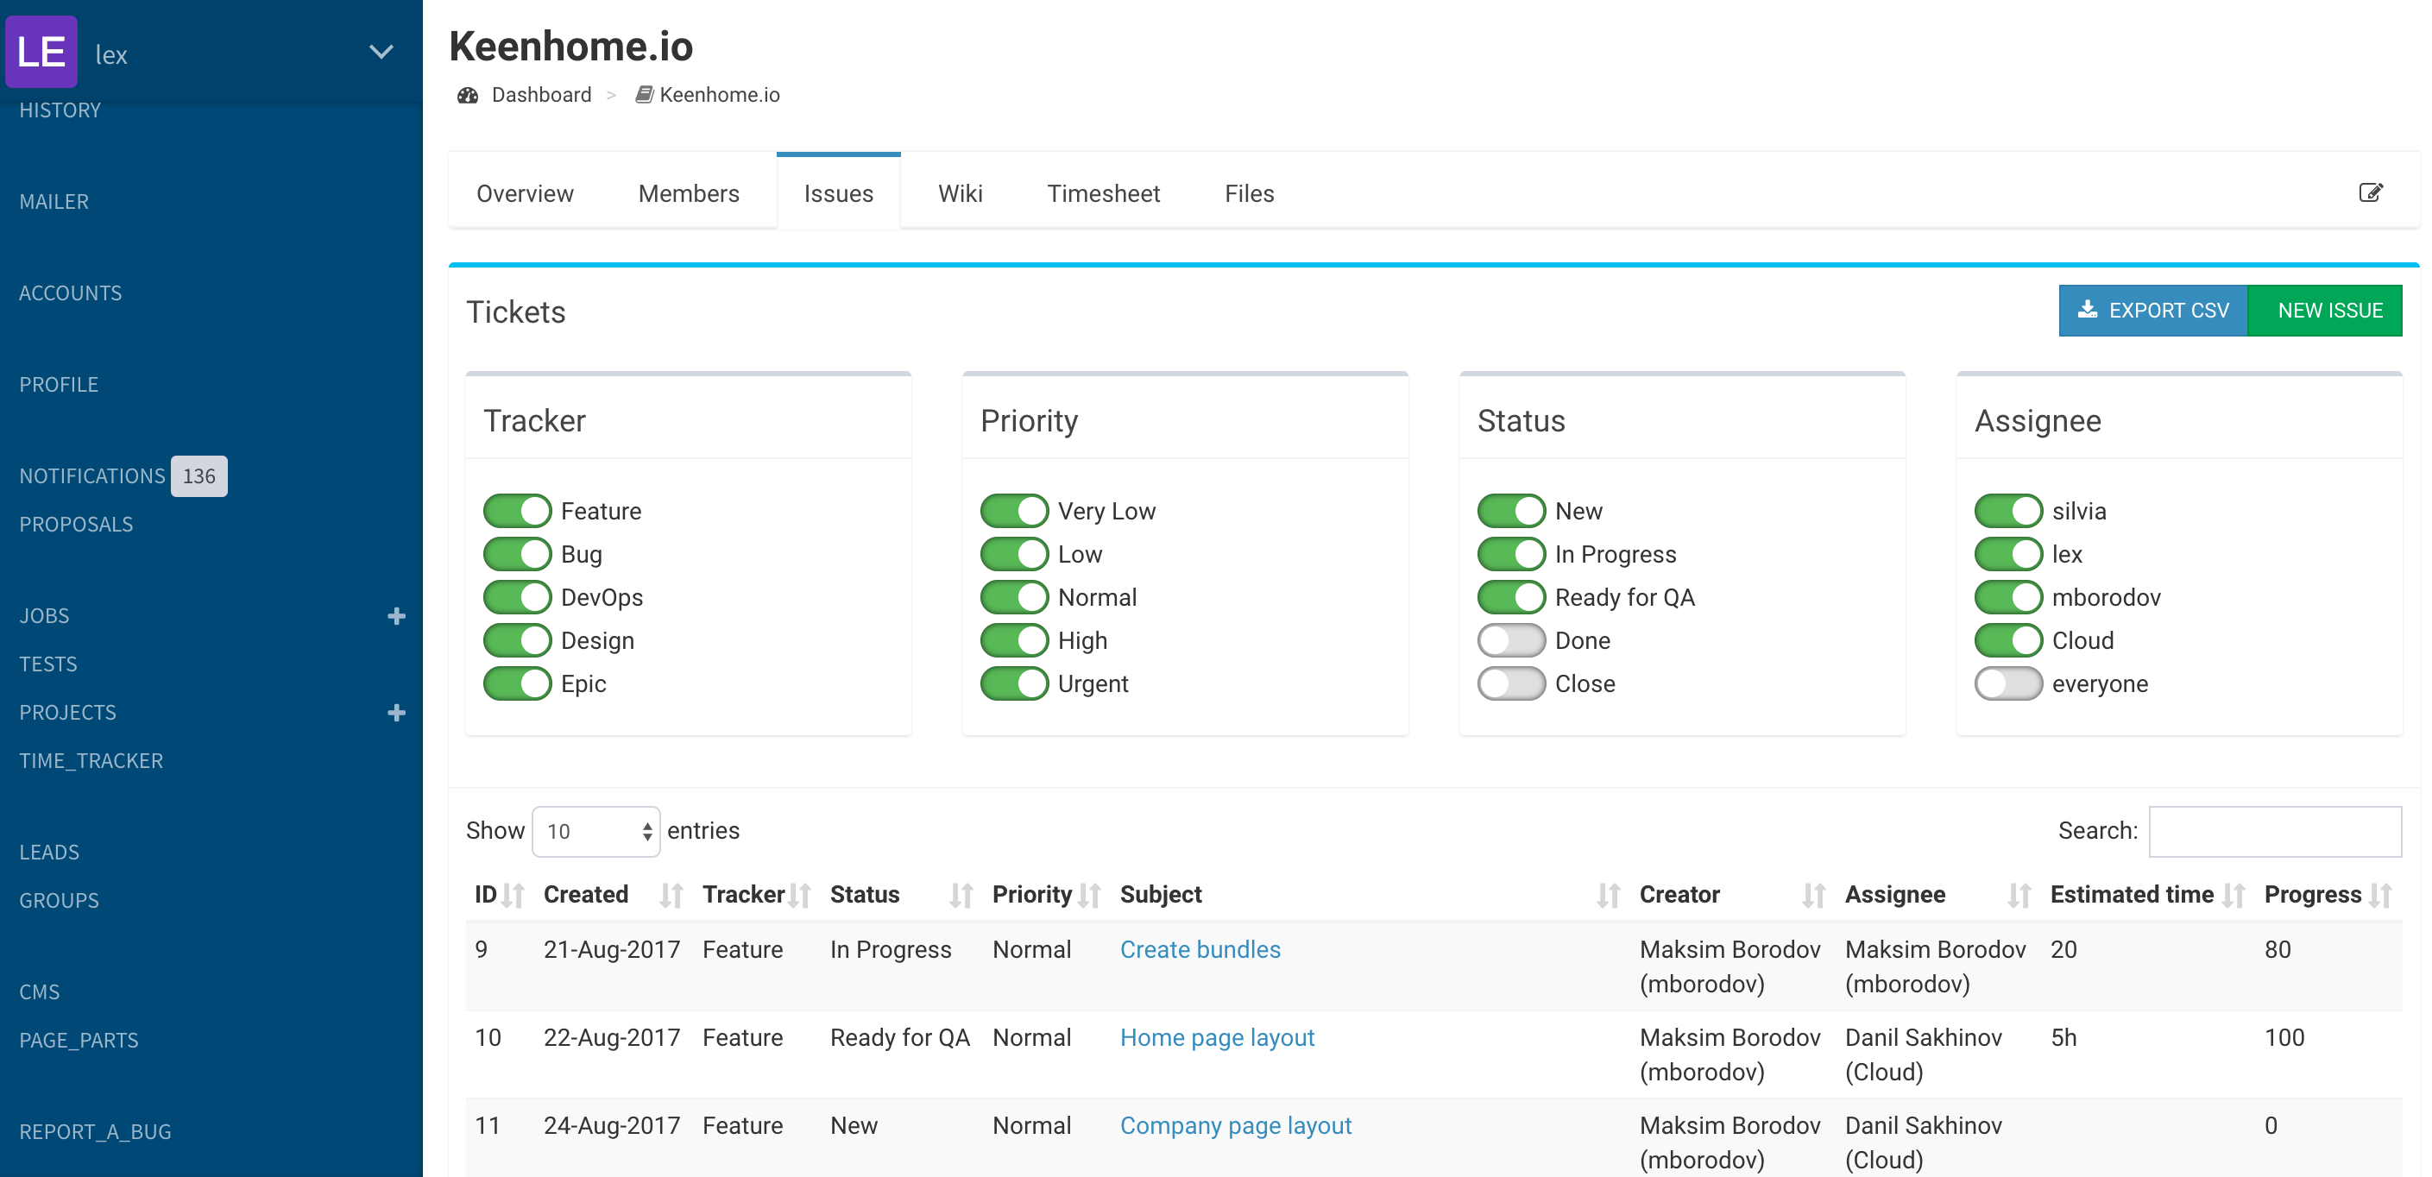Sort table by Progress column arrows
The width and height of the screenshot is (2432, 1177).
[x=2381, y=895]
